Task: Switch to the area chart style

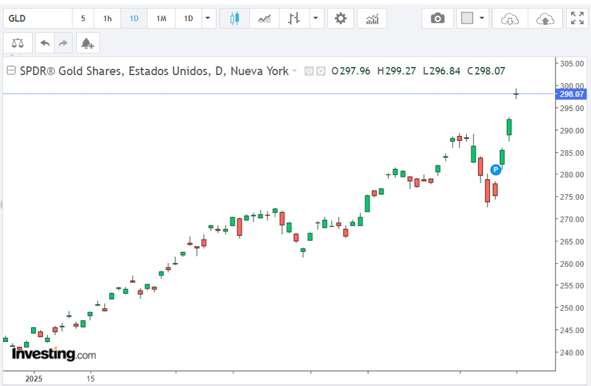Action: coord(264,19)
